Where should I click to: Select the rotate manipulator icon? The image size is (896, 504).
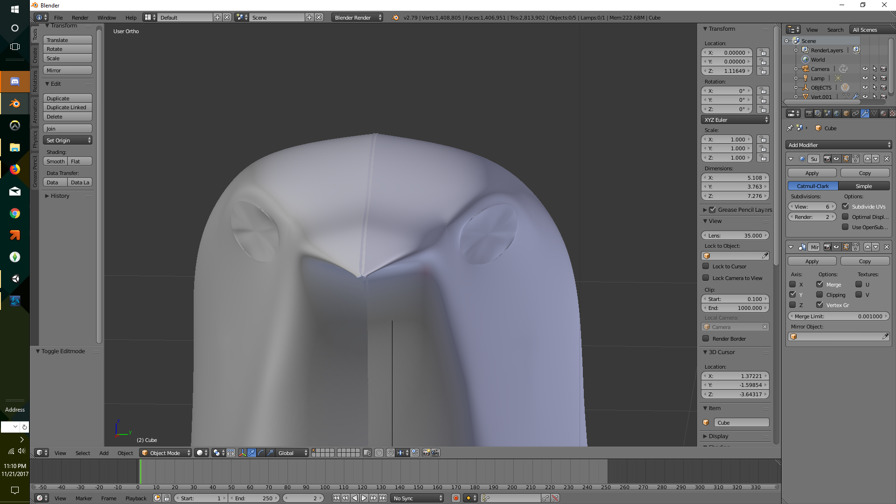pyautogui.click(x=261, y=453)
